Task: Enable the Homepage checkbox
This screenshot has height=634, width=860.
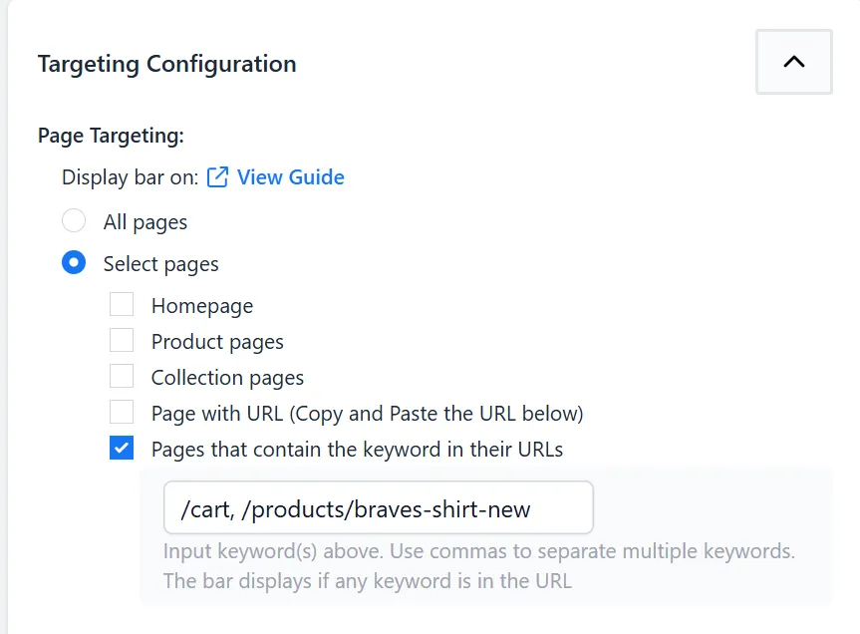Action: click(122, 304)
